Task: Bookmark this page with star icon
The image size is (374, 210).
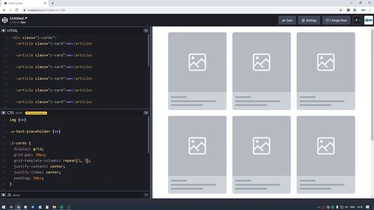Action: [341, 10]
